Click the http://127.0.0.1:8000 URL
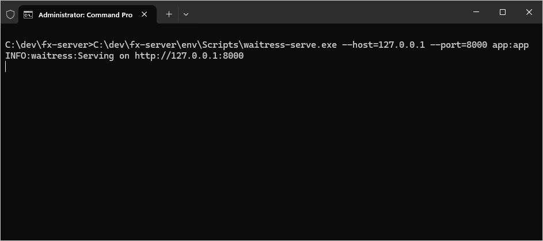This screenshot has height=241, width=543. pos(189,56)
